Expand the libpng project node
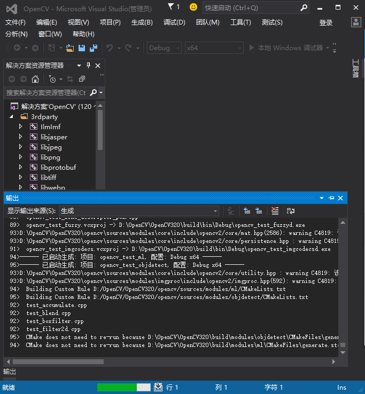365x394 pixels. (21, 157)
